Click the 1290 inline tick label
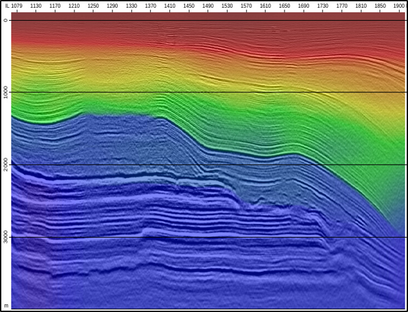 tap(113, 6)
